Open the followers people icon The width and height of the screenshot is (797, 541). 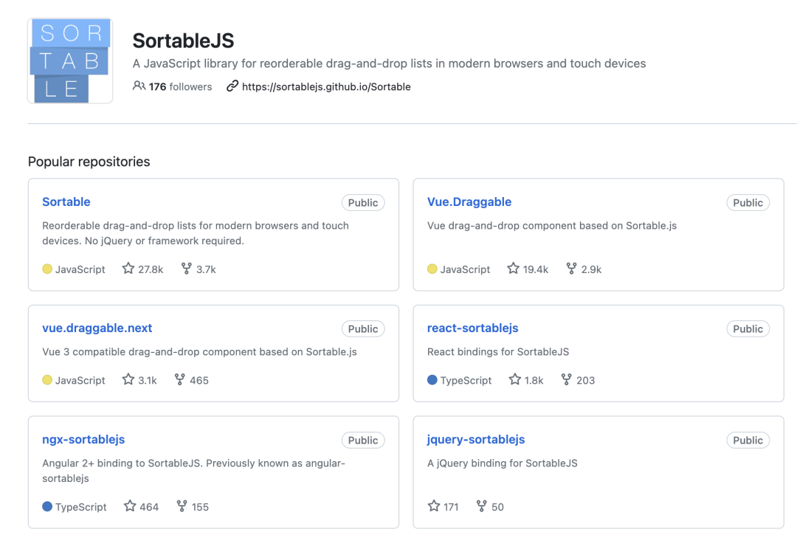pyautogui.click(x=139, y=86)
